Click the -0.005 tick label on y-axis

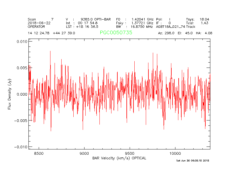[x=21, y=120]
